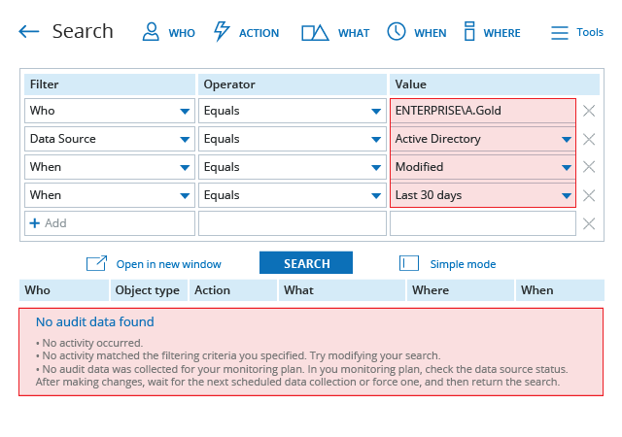Remove the Data Source filter row
The image size is (622, 437).
[x=589, y=139]
